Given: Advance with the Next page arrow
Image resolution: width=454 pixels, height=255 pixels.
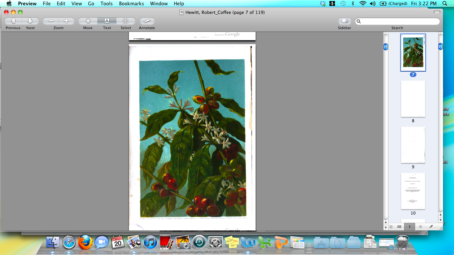Looking at the screenshot, I should click(30, 21).
